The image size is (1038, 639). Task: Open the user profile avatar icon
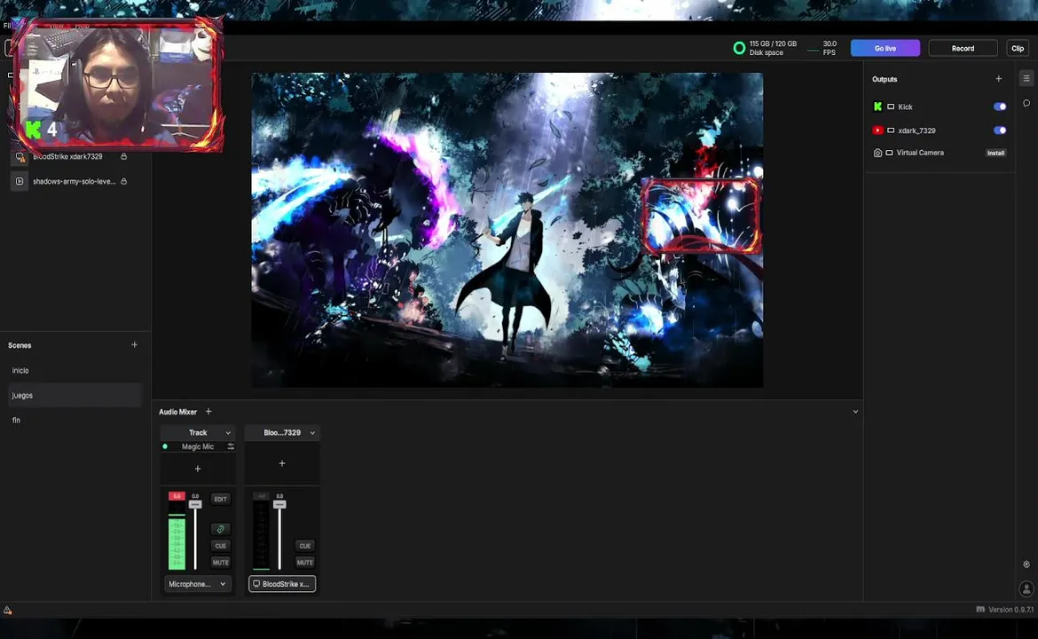(1026, 588)
